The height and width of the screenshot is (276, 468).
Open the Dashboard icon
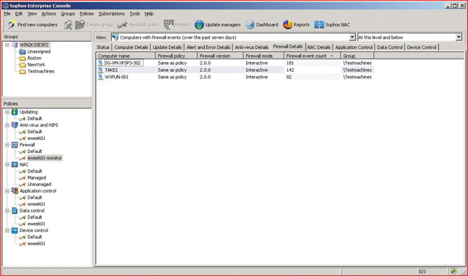[x=250, y=25]
